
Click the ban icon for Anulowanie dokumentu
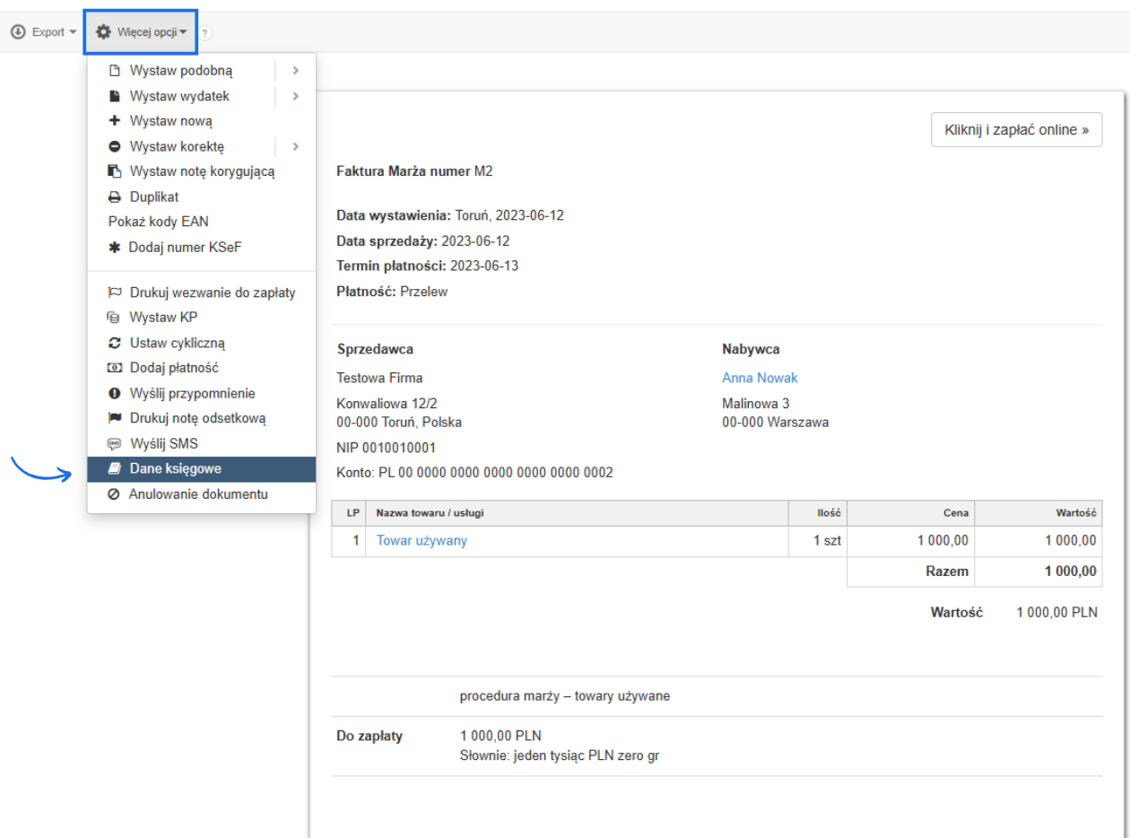click(114, 494)
